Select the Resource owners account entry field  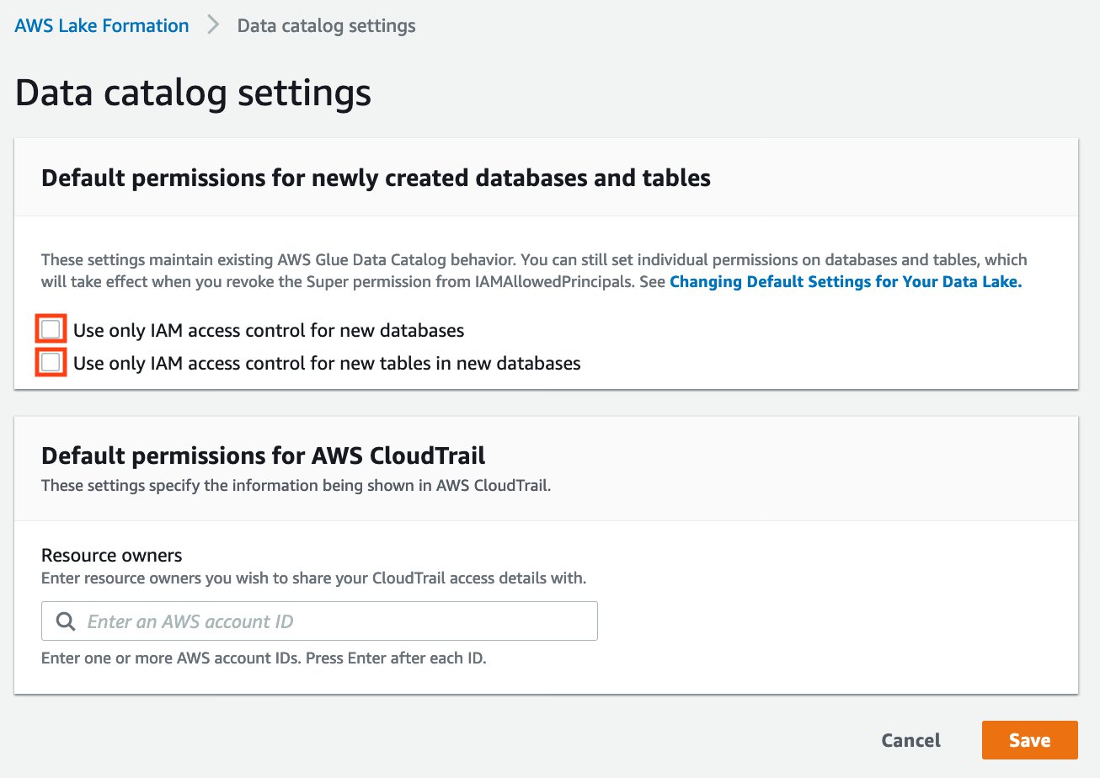click(320, 621)
